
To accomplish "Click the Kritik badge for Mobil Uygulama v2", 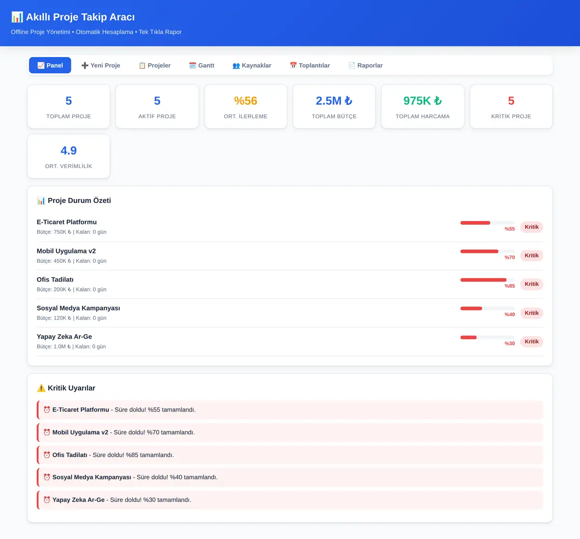I will (x=532, y=255).
